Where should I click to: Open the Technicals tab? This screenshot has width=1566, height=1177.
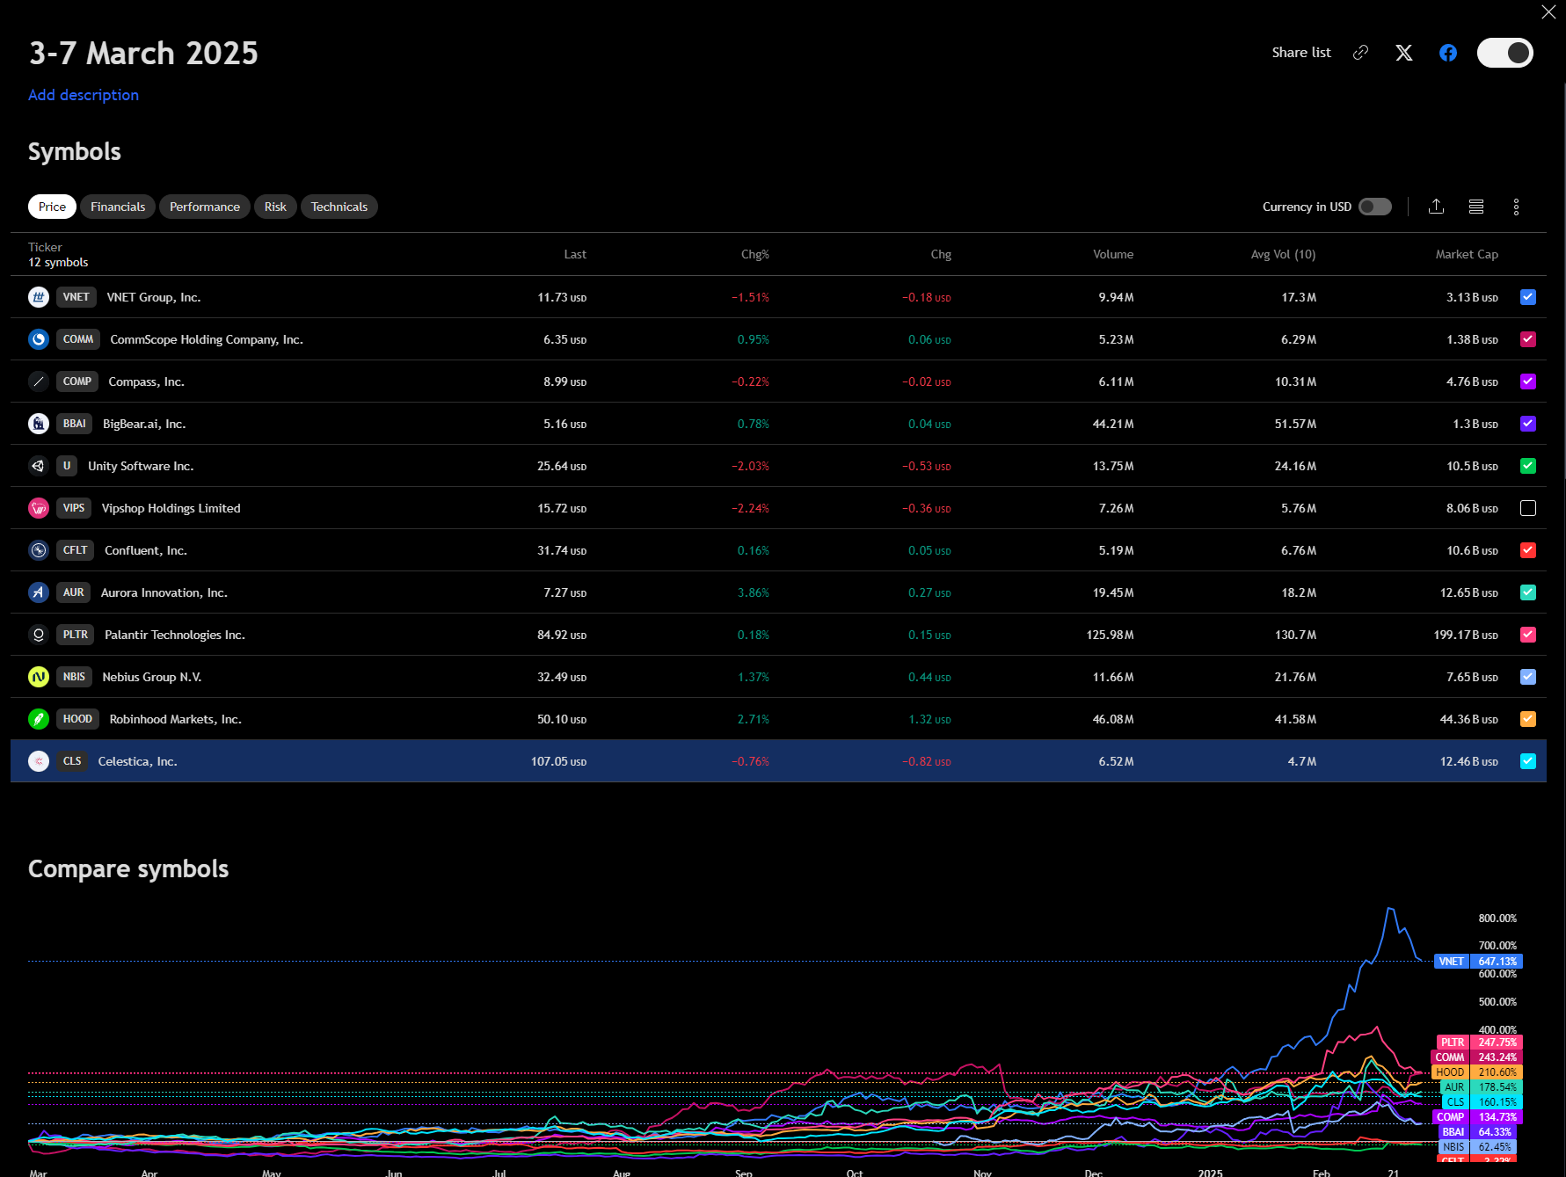339,207
